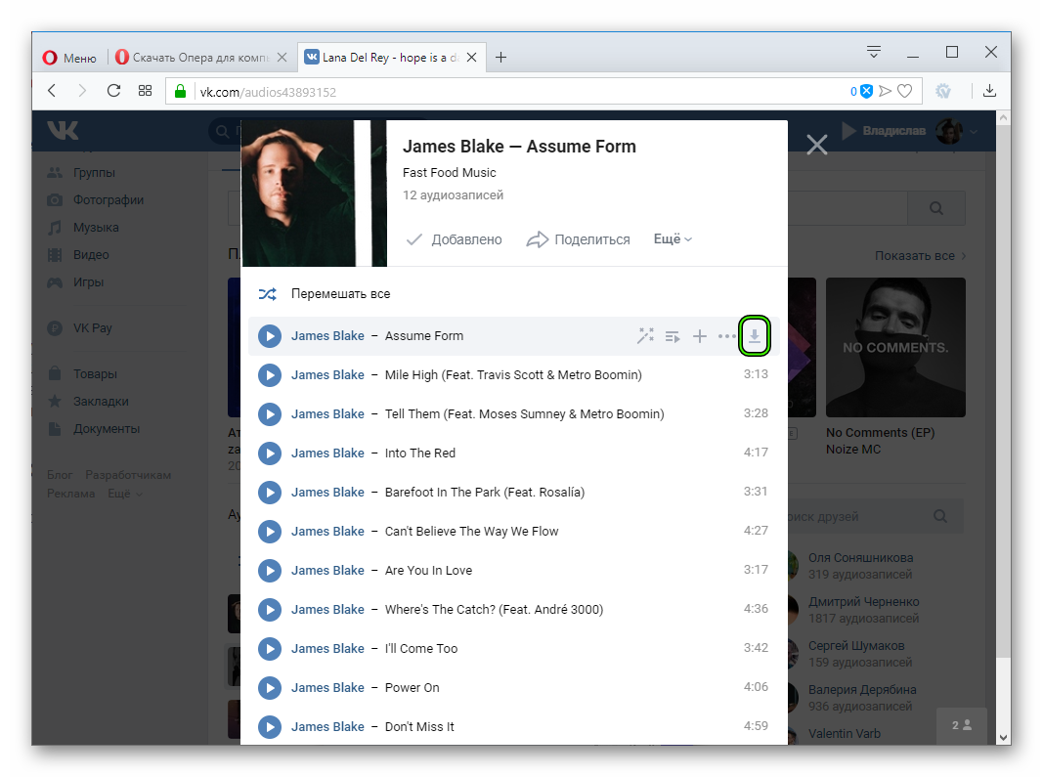Screen dimensions: 1043x777
Task: Open the tab menu icon in title bar
Action: click(873, 52)
